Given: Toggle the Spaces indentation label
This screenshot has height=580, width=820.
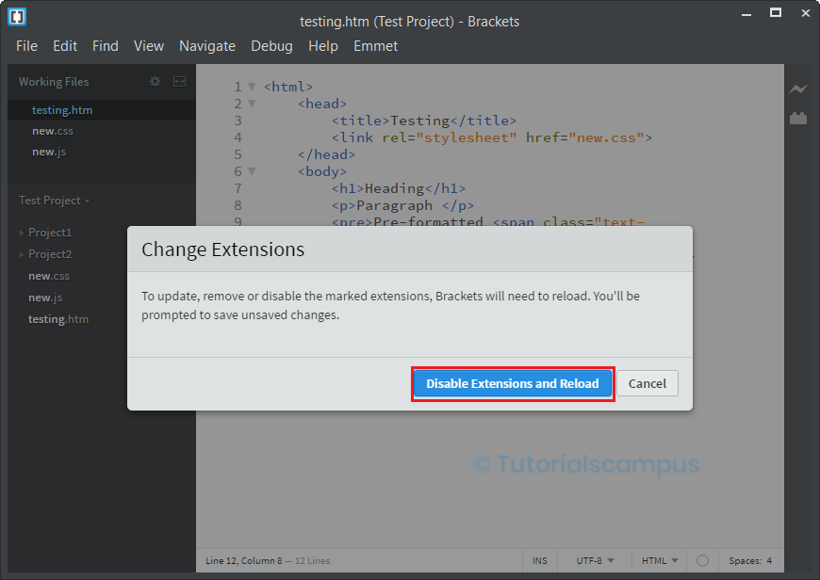Looking at the screenshot, I should (x=745, y=560).
